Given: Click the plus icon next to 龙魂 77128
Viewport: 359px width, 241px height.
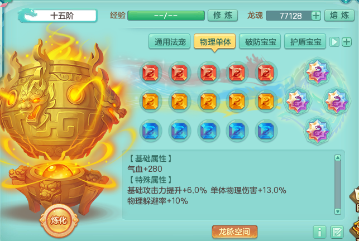Looking at the screenshot, I should pyautogui.click(x=316, y=16).
